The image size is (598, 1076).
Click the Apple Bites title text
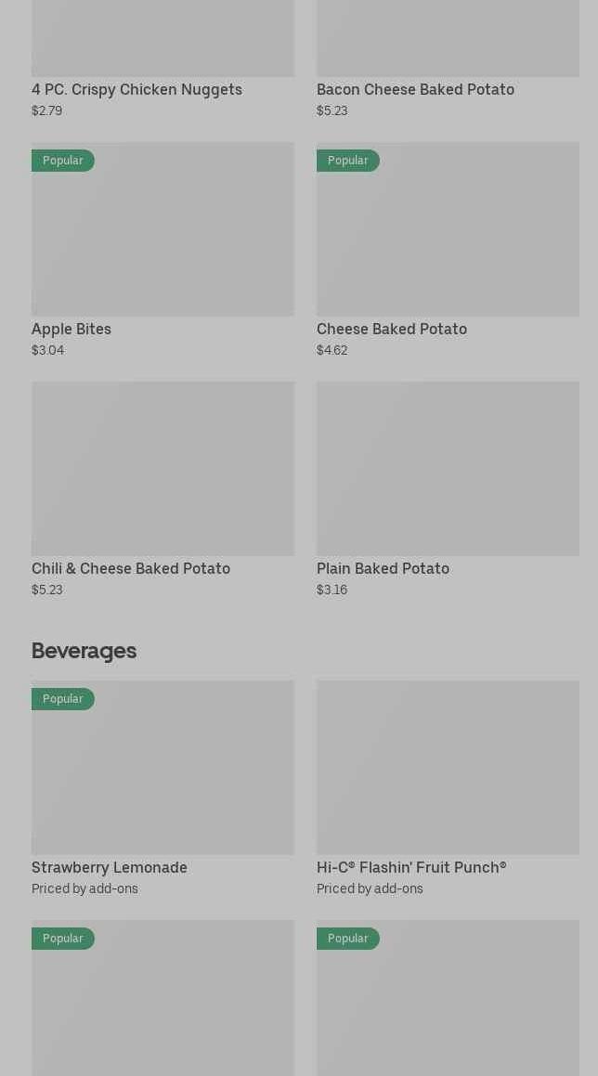(71, 330)
